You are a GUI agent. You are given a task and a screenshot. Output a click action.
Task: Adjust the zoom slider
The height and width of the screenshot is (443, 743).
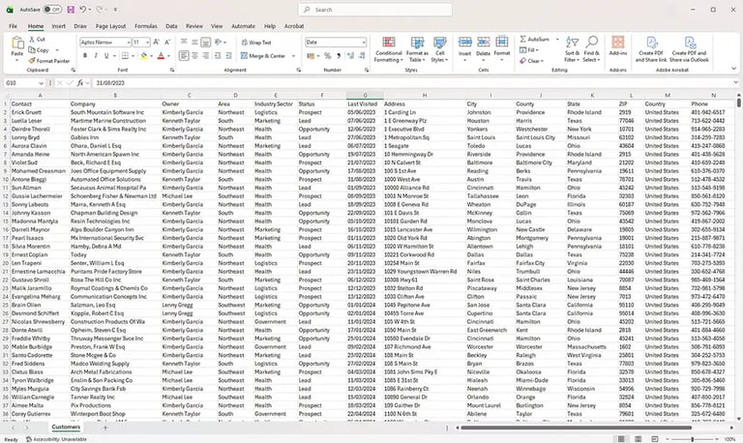[x=693, y=439]
